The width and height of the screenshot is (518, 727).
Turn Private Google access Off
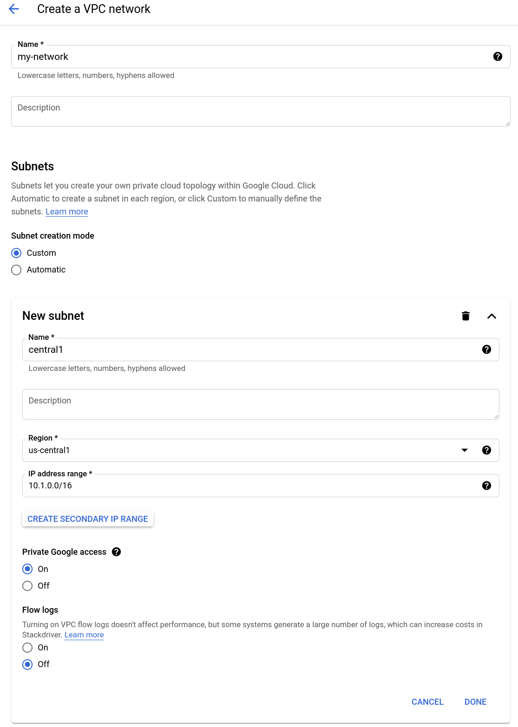click(27, 586)
